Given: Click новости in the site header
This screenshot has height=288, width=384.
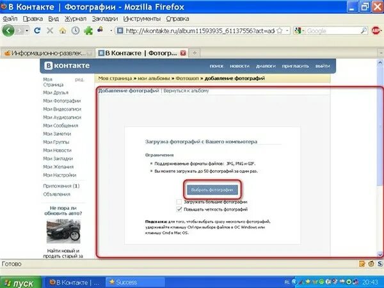Looking at the screenshot, I should click(x=239, y=66).
